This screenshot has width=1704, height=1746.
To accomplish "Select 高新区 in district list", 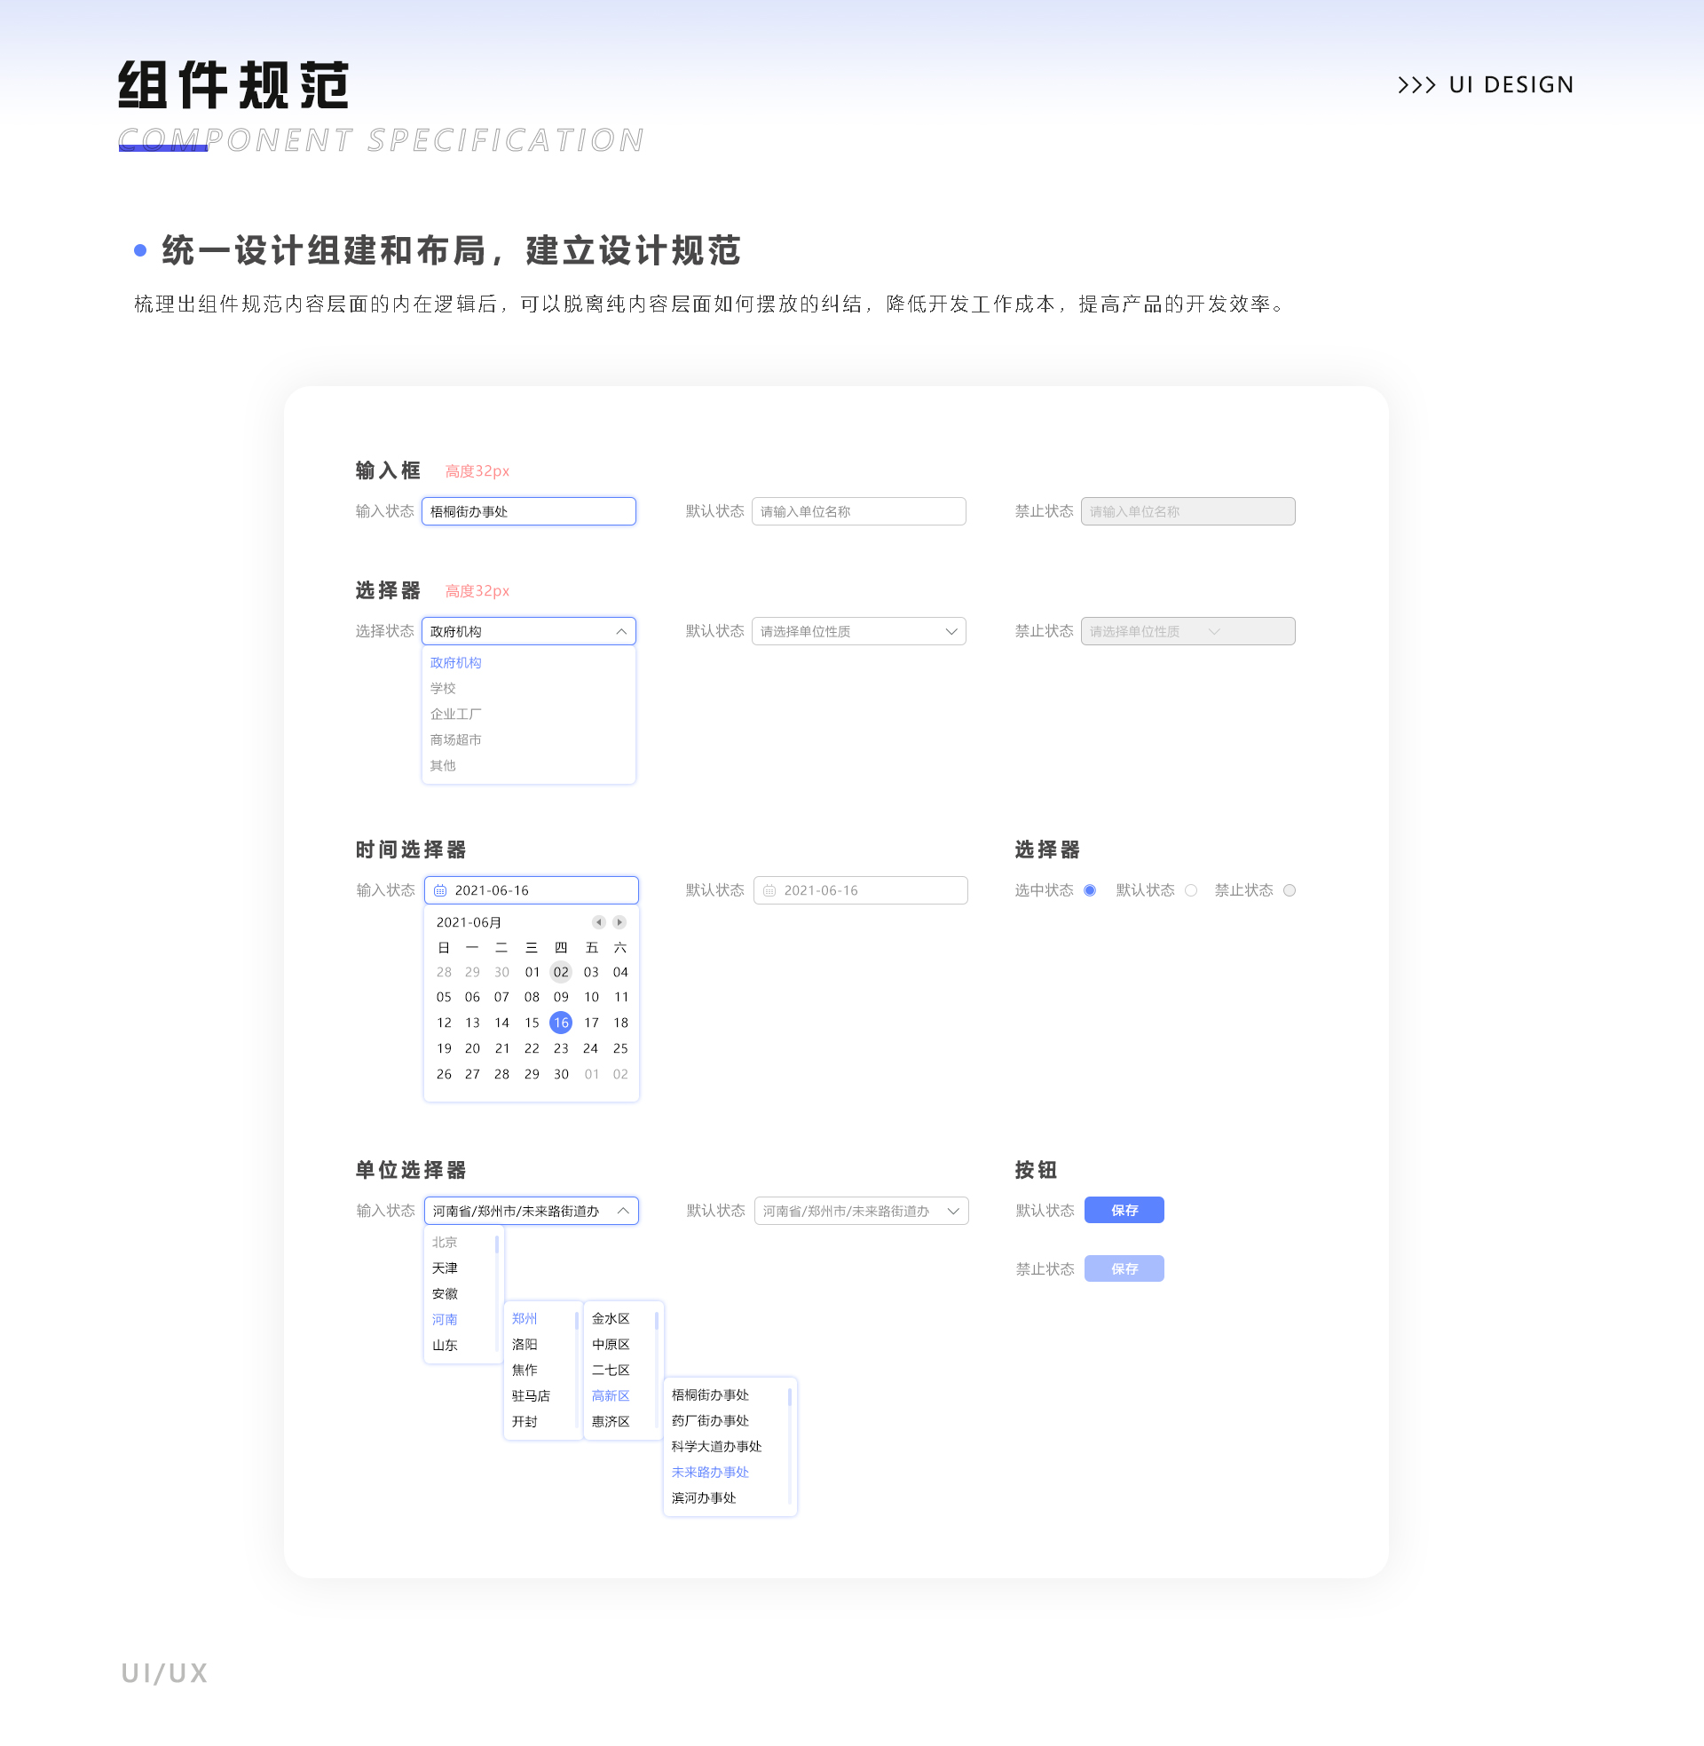I will click(x=611, y=1396).
